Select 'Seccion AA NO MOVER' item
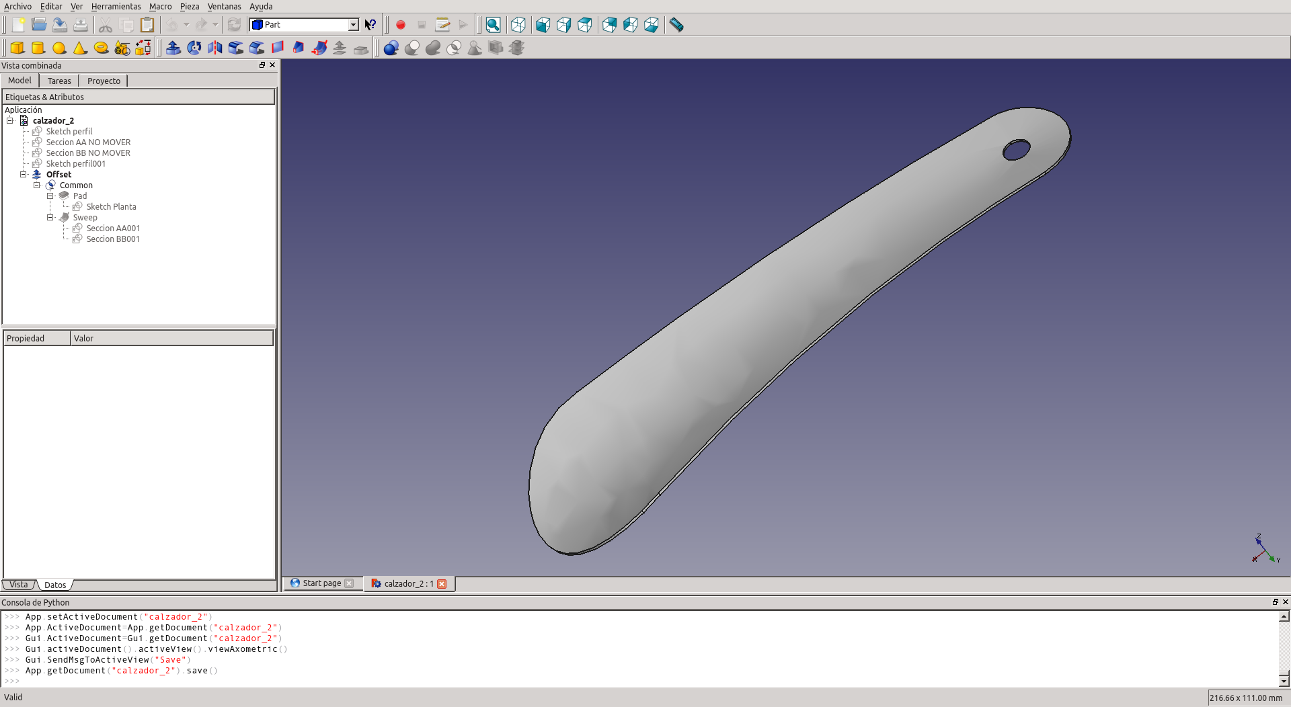 click(x=88, y=142)
